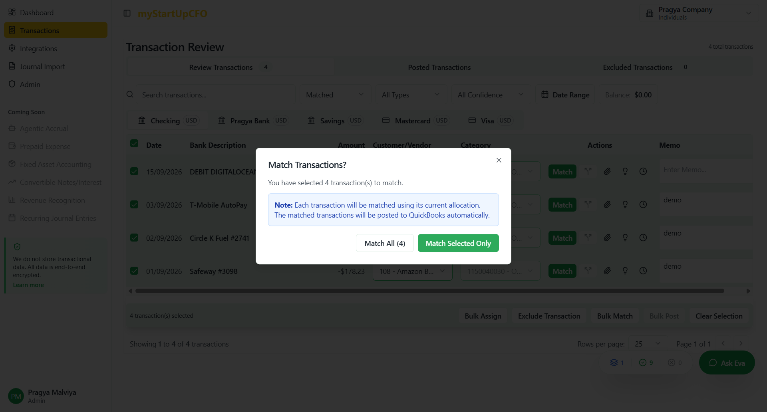Click lightbulb icon in Circle K row
This screenshot has width=767, height=412.
coord(625,238)
